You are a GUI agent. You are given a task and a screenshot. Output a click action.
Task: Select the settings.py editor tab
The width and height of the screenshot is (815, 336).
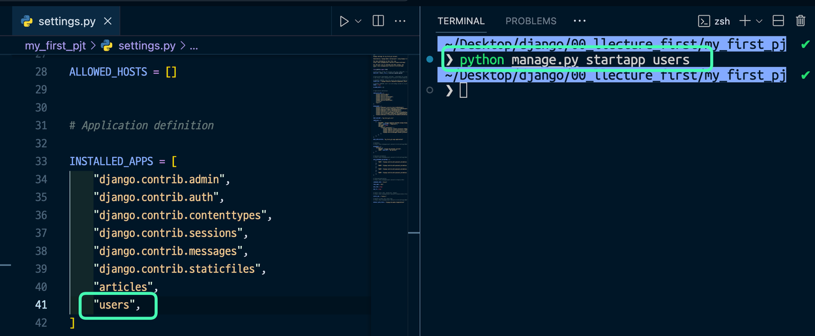coord(67,21)
